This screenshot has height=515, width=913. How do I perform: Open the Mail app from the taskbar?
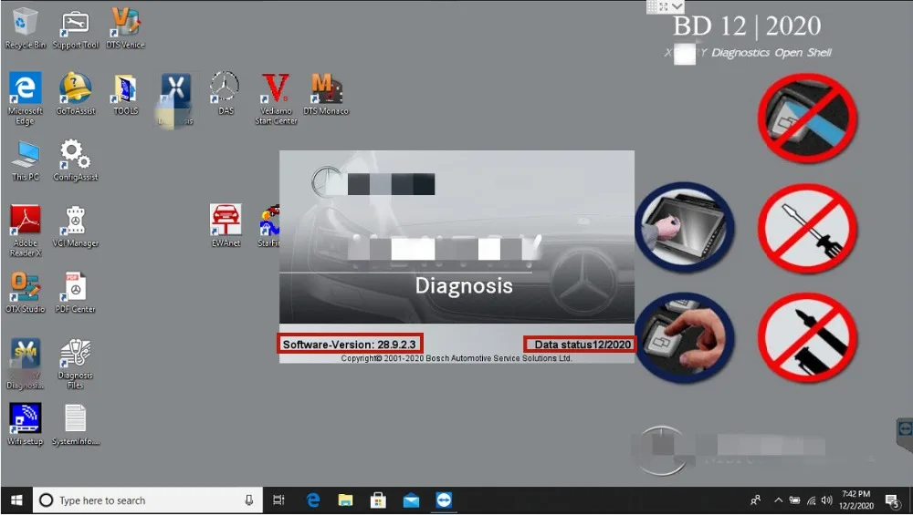point(411,500)
